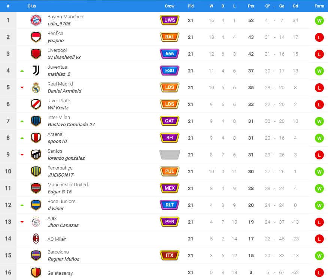Image resolution: width=328 pixels, height=280 pixels.
Task: Open manager edin_9705's profile
Action: 59,24
